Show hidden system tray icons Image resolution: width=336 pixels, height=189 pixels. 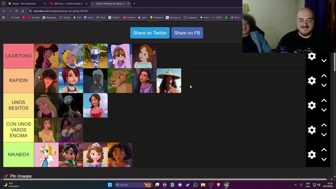[x=296, y=185]
